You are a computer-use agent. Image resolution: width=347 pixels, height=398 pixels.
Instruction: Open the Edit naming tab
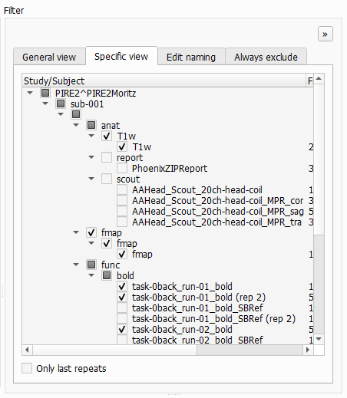click(191, 57)
